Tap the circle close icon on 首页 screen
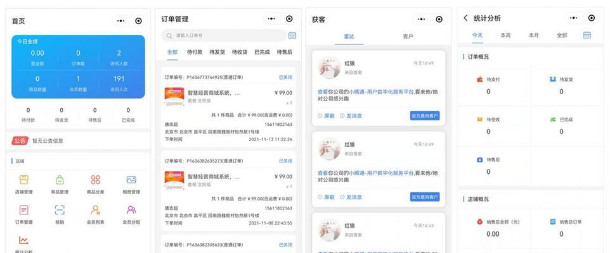This screenshot has height=253, width=610. click(x=138, y=21)
